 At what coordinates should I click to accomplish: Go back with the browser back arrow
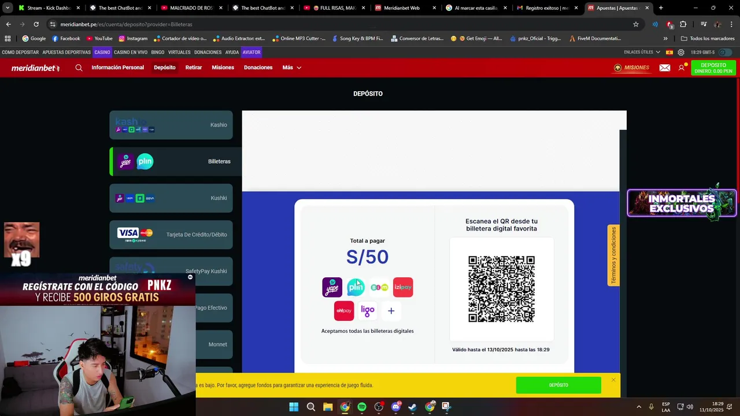pyautogui.click(x=8, y=24)
